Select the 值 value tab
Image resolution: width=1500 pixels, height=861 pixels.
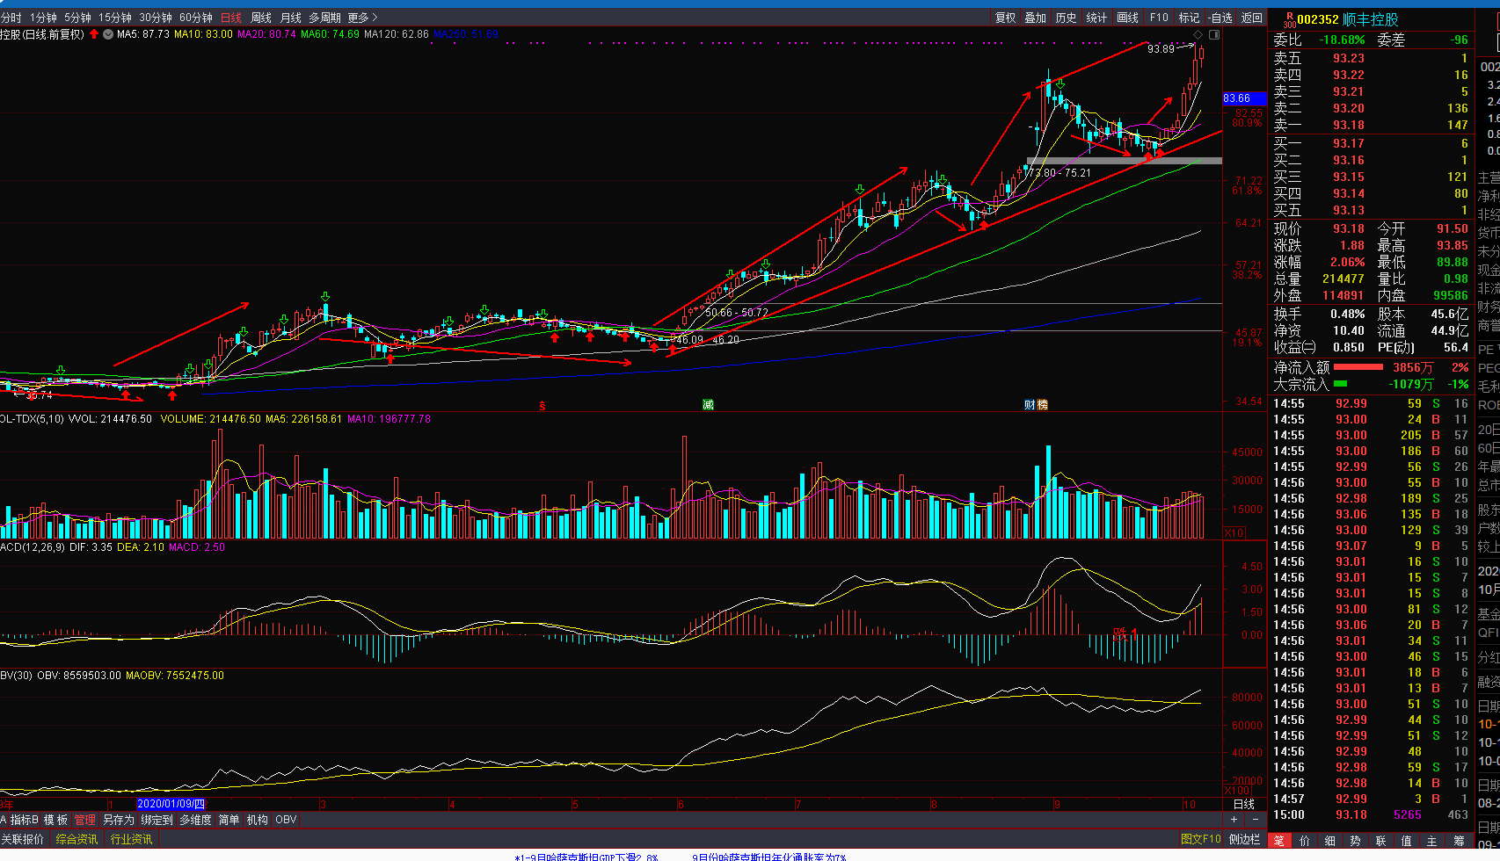tap(1407, 841)
